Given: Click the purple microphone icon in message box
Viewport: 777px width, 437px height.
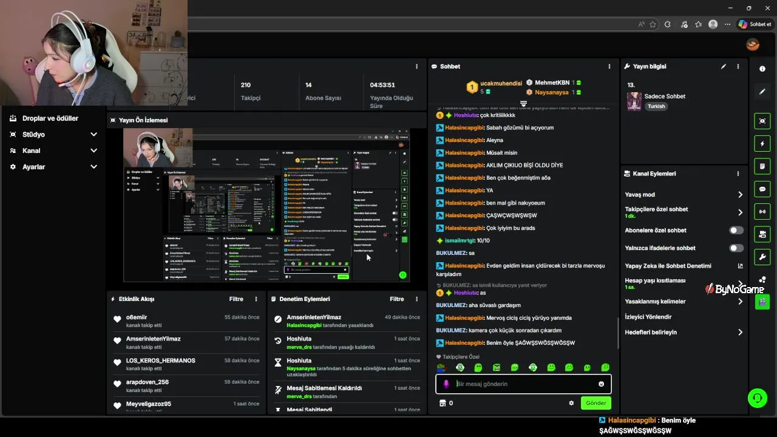Looking at the screenshot, I should 446,384.
